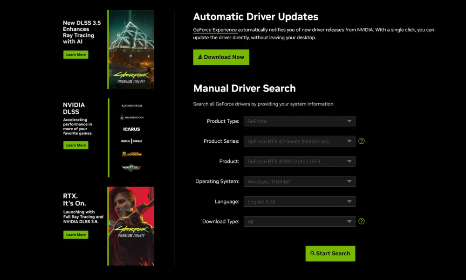Expand the Language dropdown

(x=299, y=202)
